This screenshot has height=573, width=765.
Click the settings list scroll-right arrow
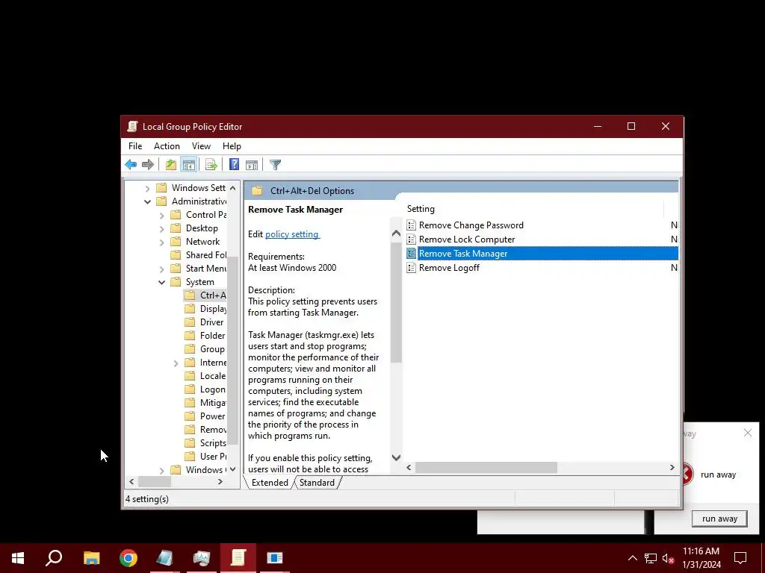[672, 467]
